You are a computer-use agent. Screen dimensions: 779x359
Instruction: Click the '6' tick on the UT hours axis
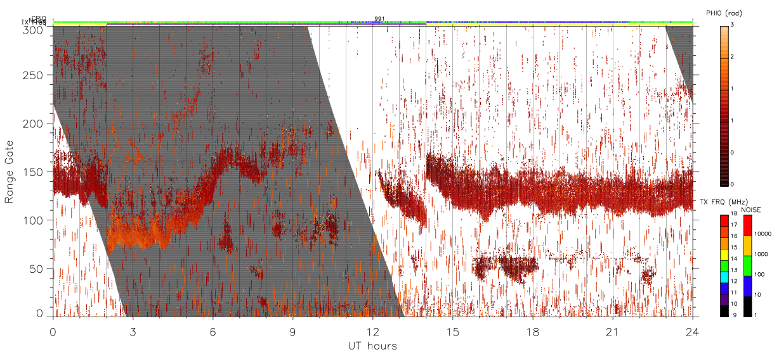pyautogui.click(x=213, y=331)
